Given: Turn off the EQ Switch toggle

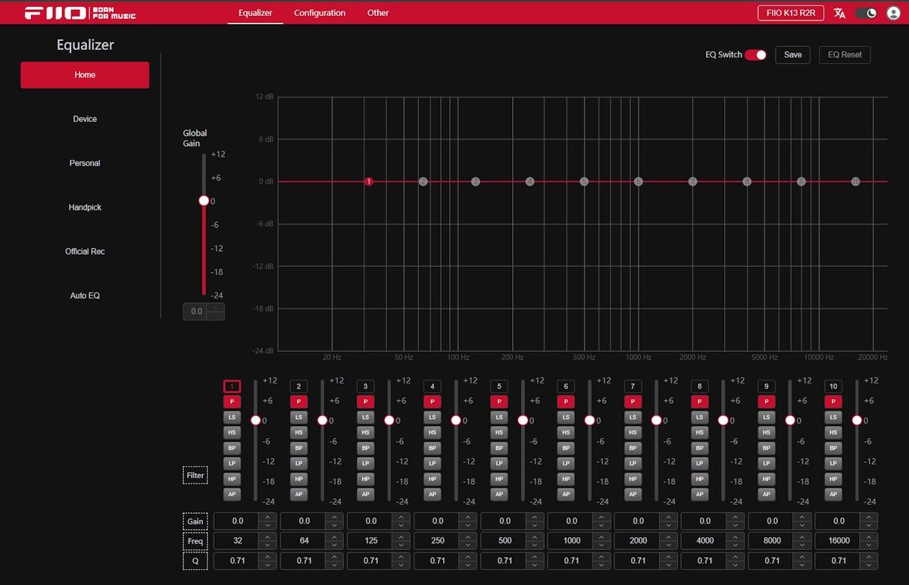Looking at the screenshot, I should pyautogui.click(x=755, y=55).
